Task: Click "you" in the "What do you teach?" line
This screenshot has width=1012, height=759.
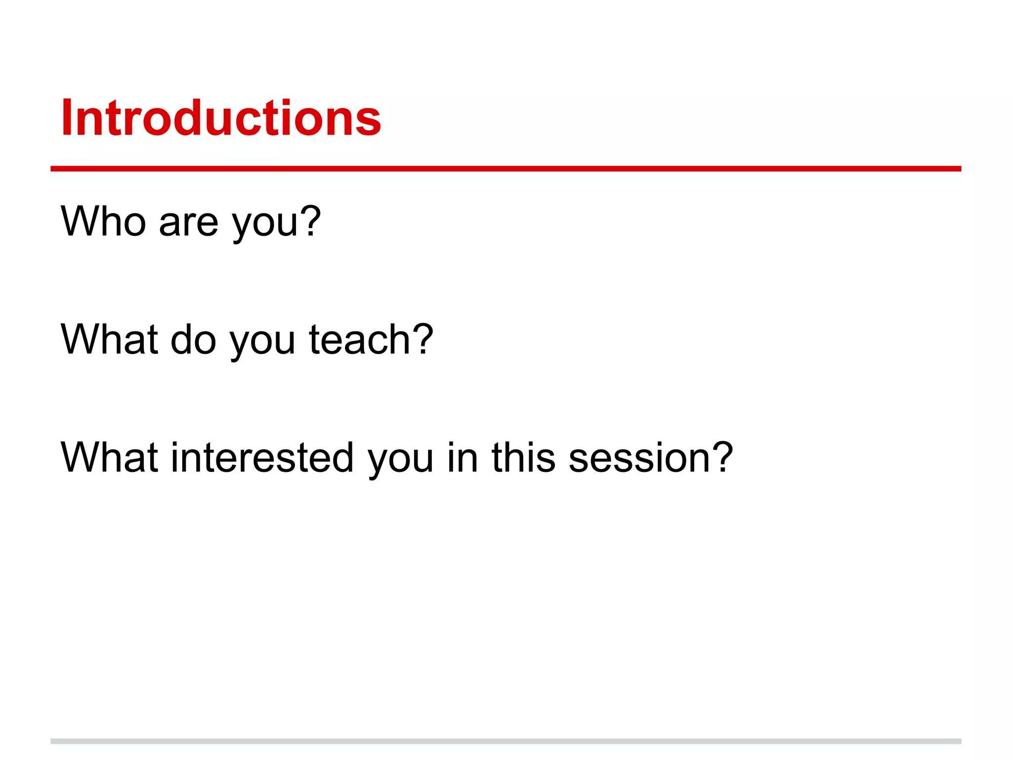Action: click(262, 342)
